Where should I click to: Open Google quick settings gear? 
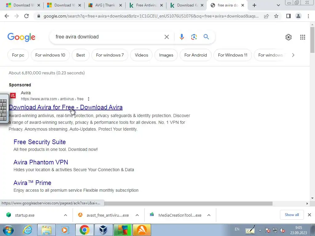(289, 37)
